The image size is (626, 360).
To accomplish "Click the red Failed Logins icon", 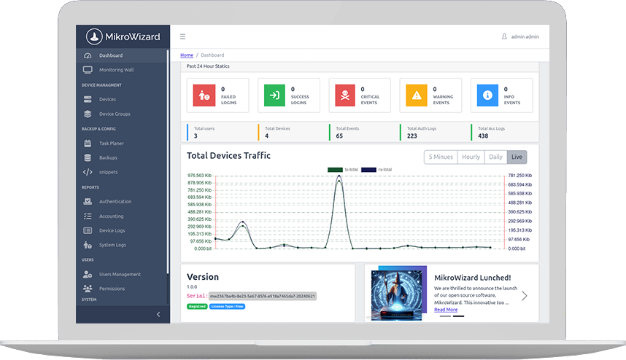I will point(204,95).
